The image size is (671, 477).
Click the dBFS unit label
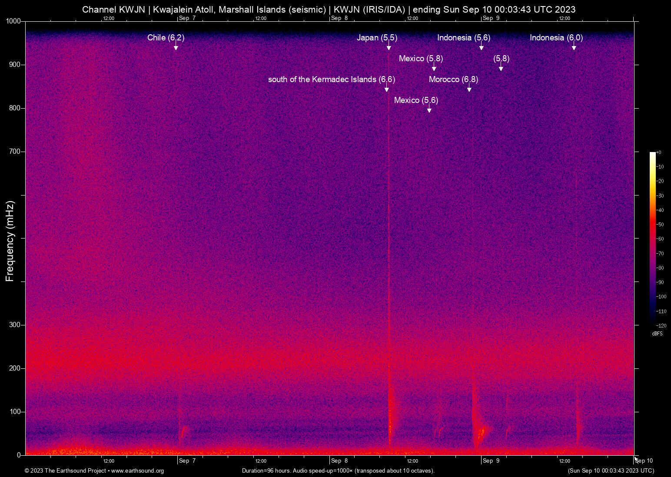[x=657, y=334]
